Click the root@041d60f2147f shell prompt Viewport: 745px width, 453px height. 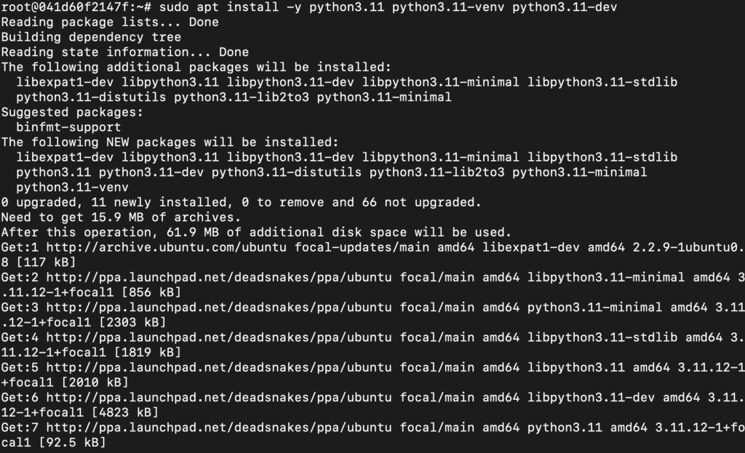pos(76,7)
